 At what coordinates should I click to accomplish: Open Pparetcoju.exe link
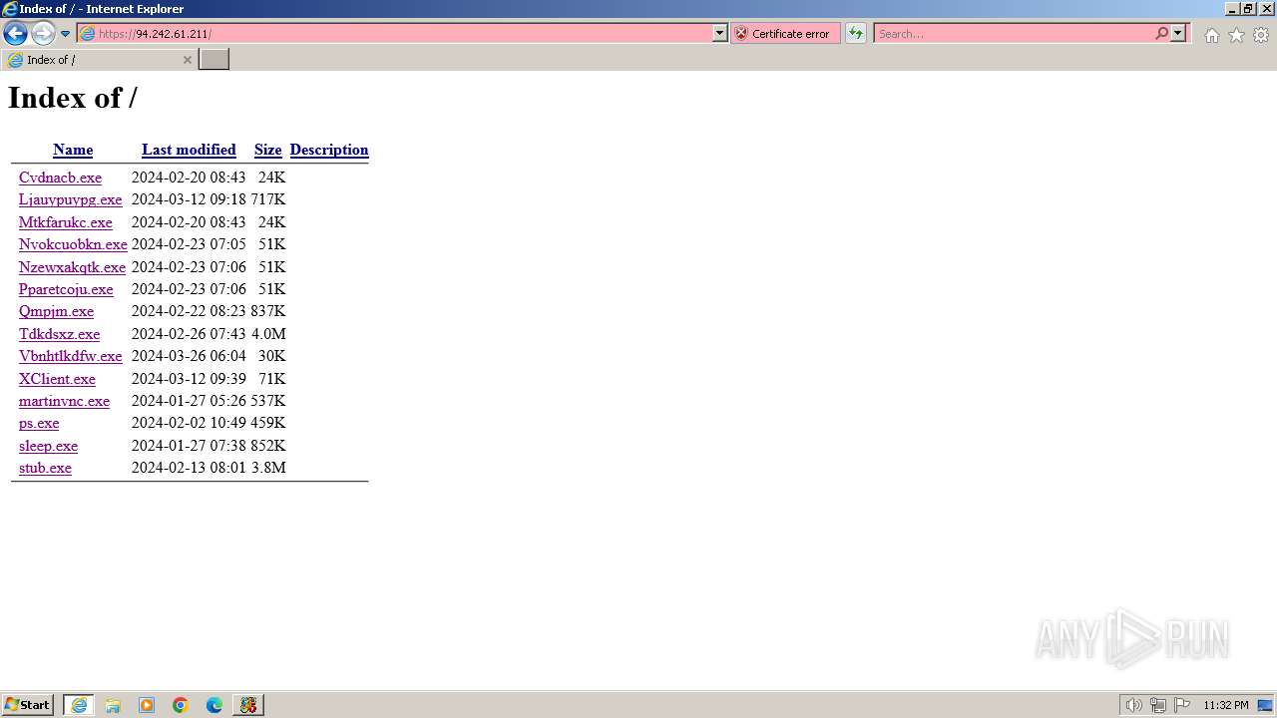click(66, 289)
